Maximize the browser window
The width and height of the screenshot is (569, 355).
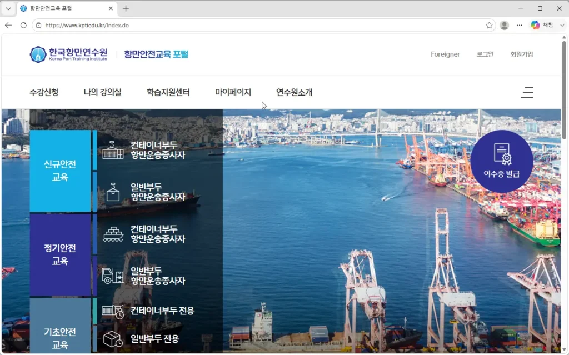pos(540,8)
